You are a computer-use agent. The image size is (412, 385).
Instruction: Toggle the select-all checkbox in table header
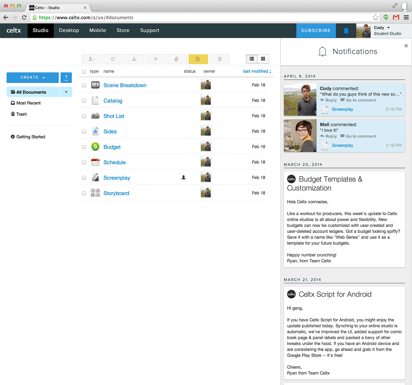84,72
